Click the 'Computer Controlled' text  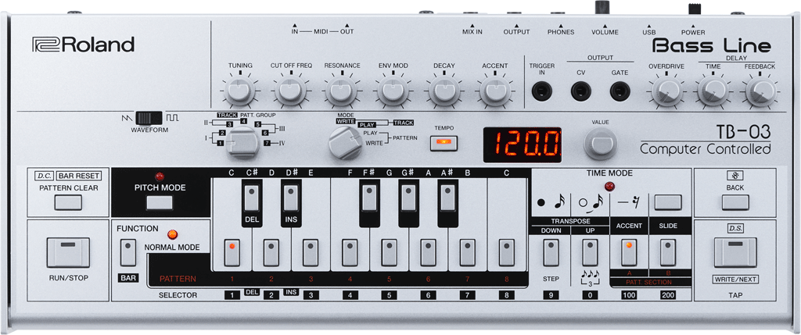coord(705,149)
